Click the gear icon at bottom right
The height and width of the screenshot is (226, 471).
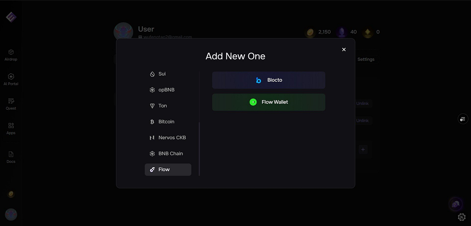(x=462, y=217)
